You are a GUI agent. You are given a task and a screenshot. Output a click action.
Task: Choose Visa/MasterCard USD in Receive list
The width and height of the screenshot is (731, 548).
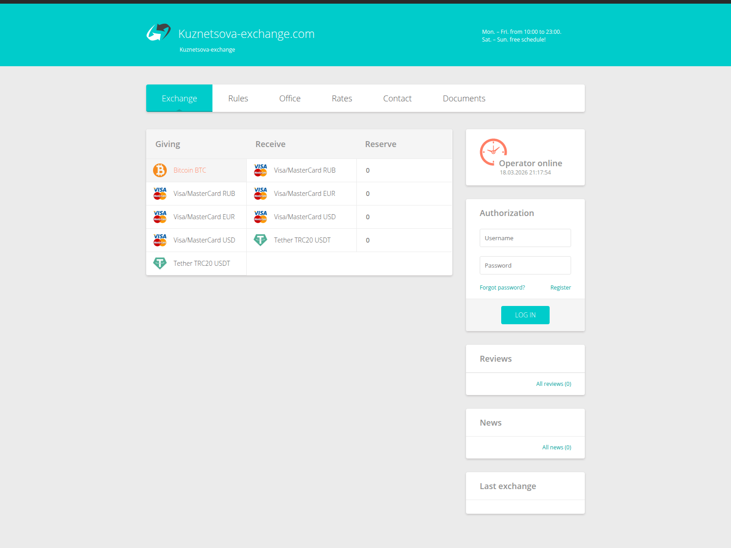coord(302,217)
